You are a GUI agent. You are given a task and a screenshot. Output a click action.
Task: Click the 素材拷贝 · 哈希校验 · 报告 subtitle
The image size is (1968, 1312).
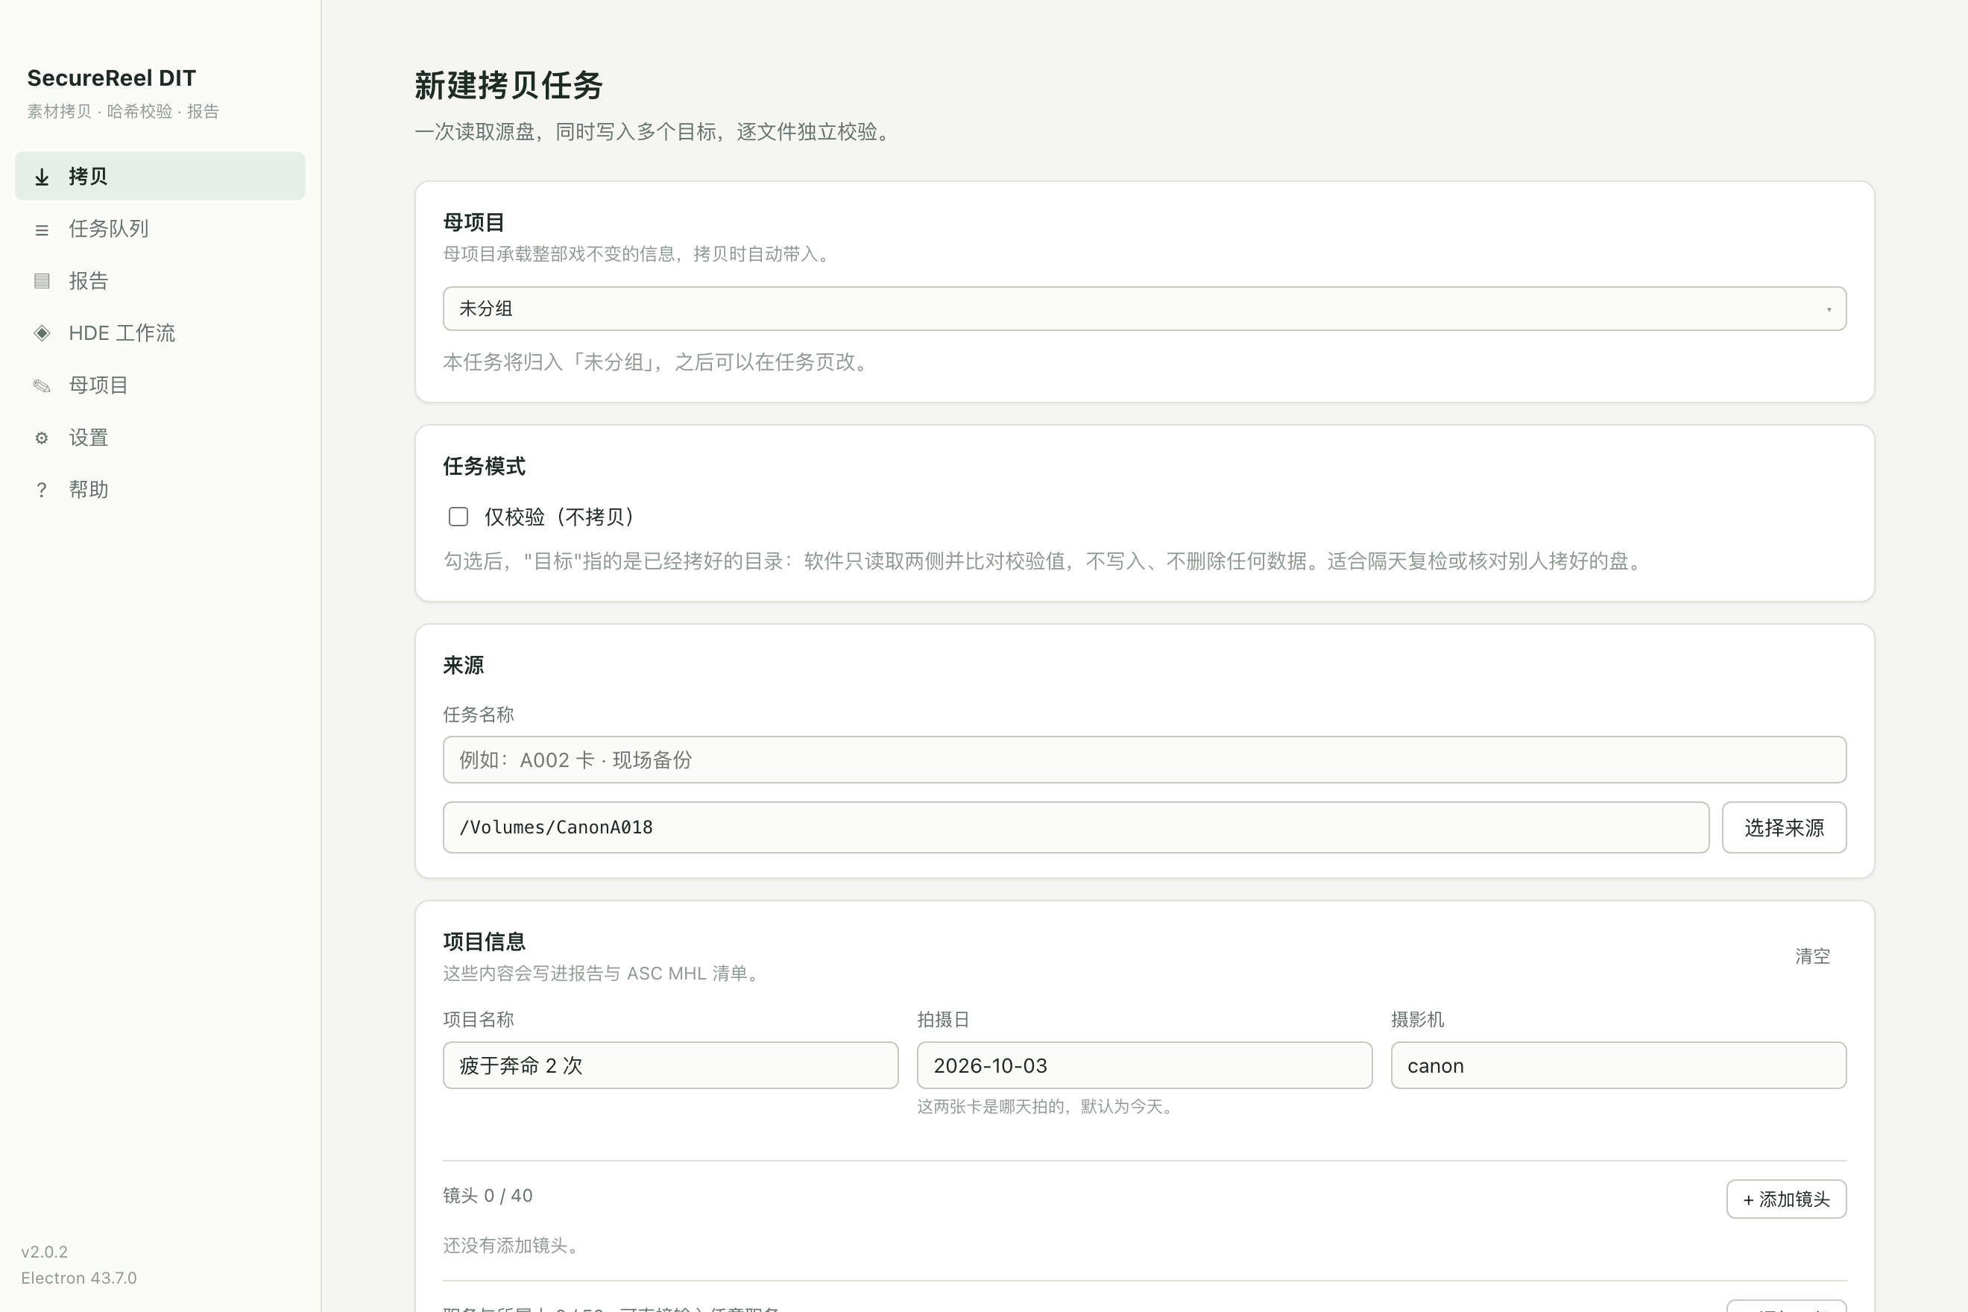point(123,111)
